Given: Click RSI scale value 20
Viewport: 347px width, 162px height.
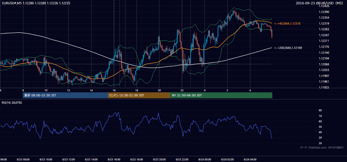Looking at the screenshot, I should coord(320,143).
